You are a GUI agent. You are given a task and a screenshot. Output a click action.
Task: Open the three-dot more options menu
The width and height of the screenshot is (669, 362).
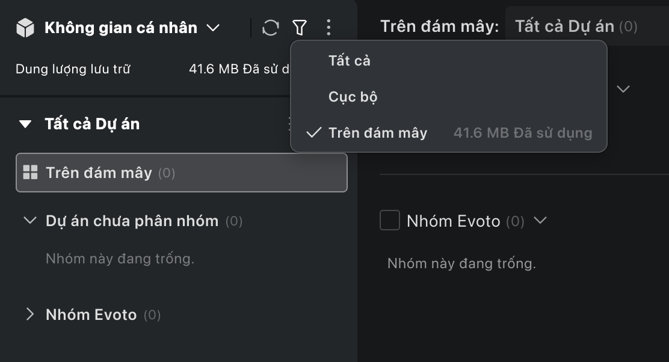tap(328, 27)
